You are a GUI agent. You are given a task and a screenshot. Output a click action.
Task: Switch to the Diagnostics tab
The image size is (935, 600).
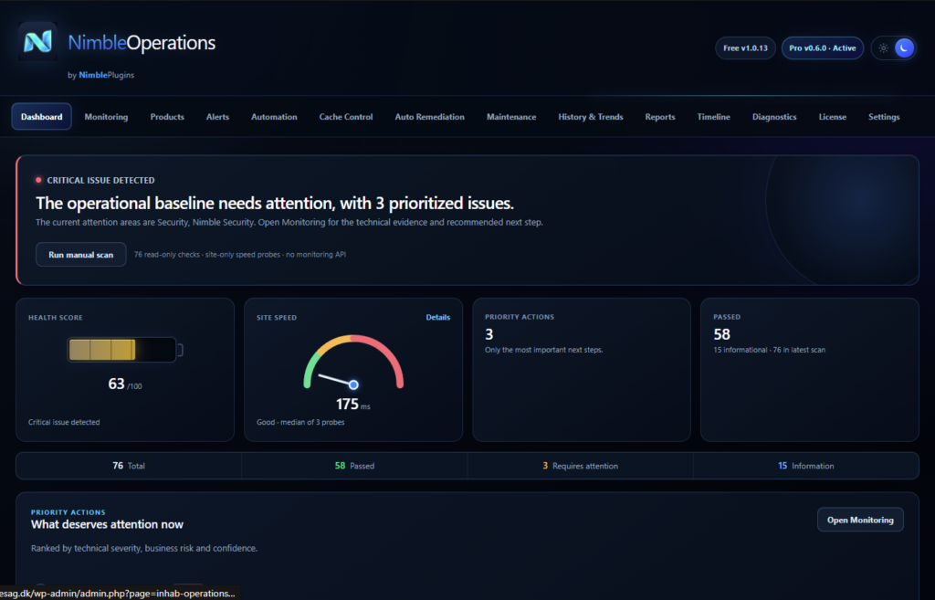(774, 117)
